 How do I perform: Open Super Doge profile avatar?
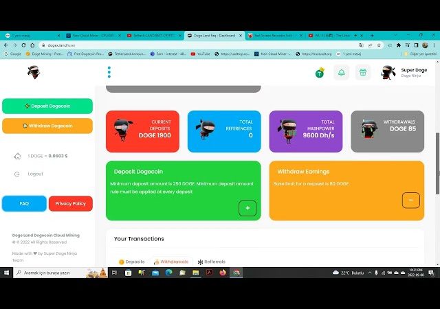coord(388,72)
